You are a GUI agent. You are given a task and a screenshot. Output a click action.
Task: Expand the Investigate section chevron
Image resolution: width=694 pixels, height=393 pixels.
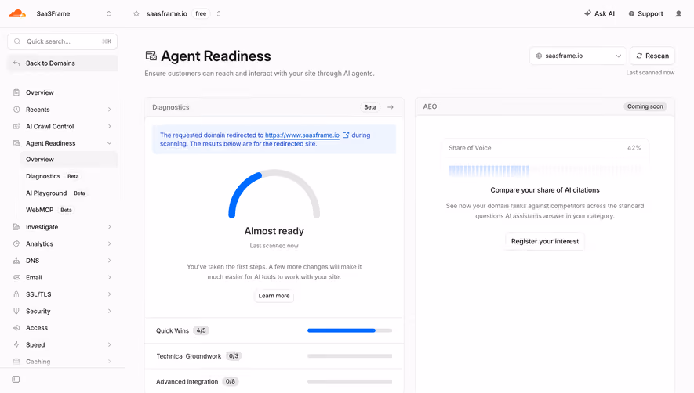[x=109, y=227]
